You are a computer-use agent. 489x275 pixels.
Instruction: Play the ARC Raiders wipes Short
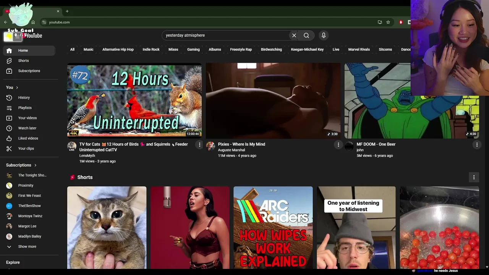pyautogui.click(x=273, y=228)
